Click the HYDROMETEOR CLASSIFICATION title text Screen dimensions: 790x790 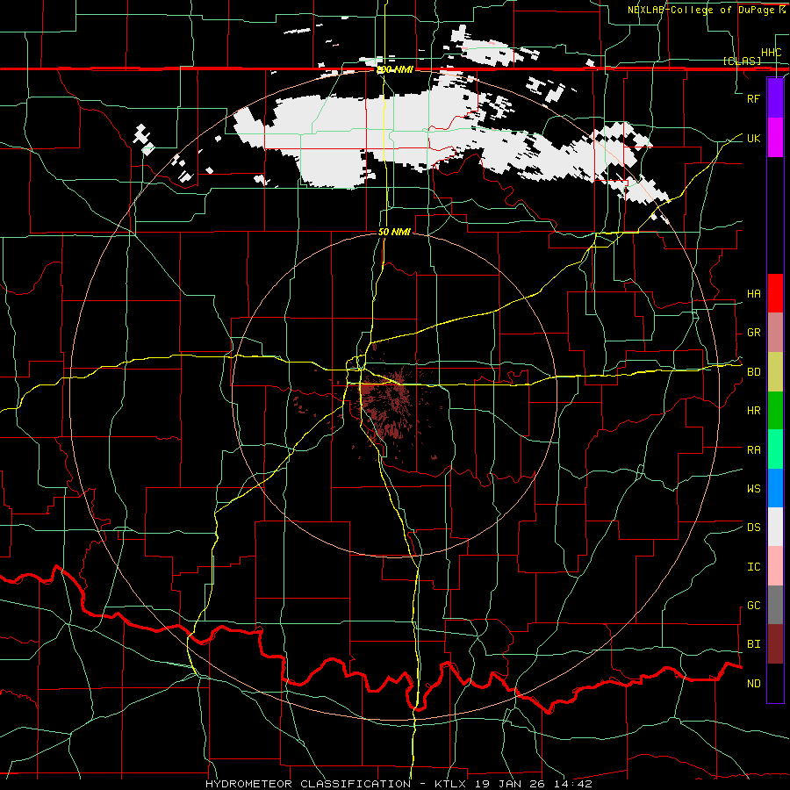[x=308, y=784]
